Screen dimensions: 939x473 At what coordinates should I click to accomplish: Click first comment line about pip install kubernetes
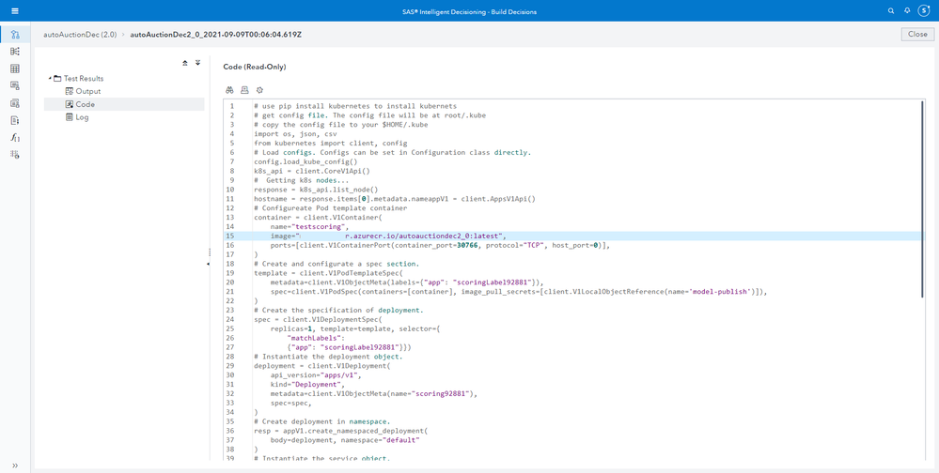(x=355, y=106)
